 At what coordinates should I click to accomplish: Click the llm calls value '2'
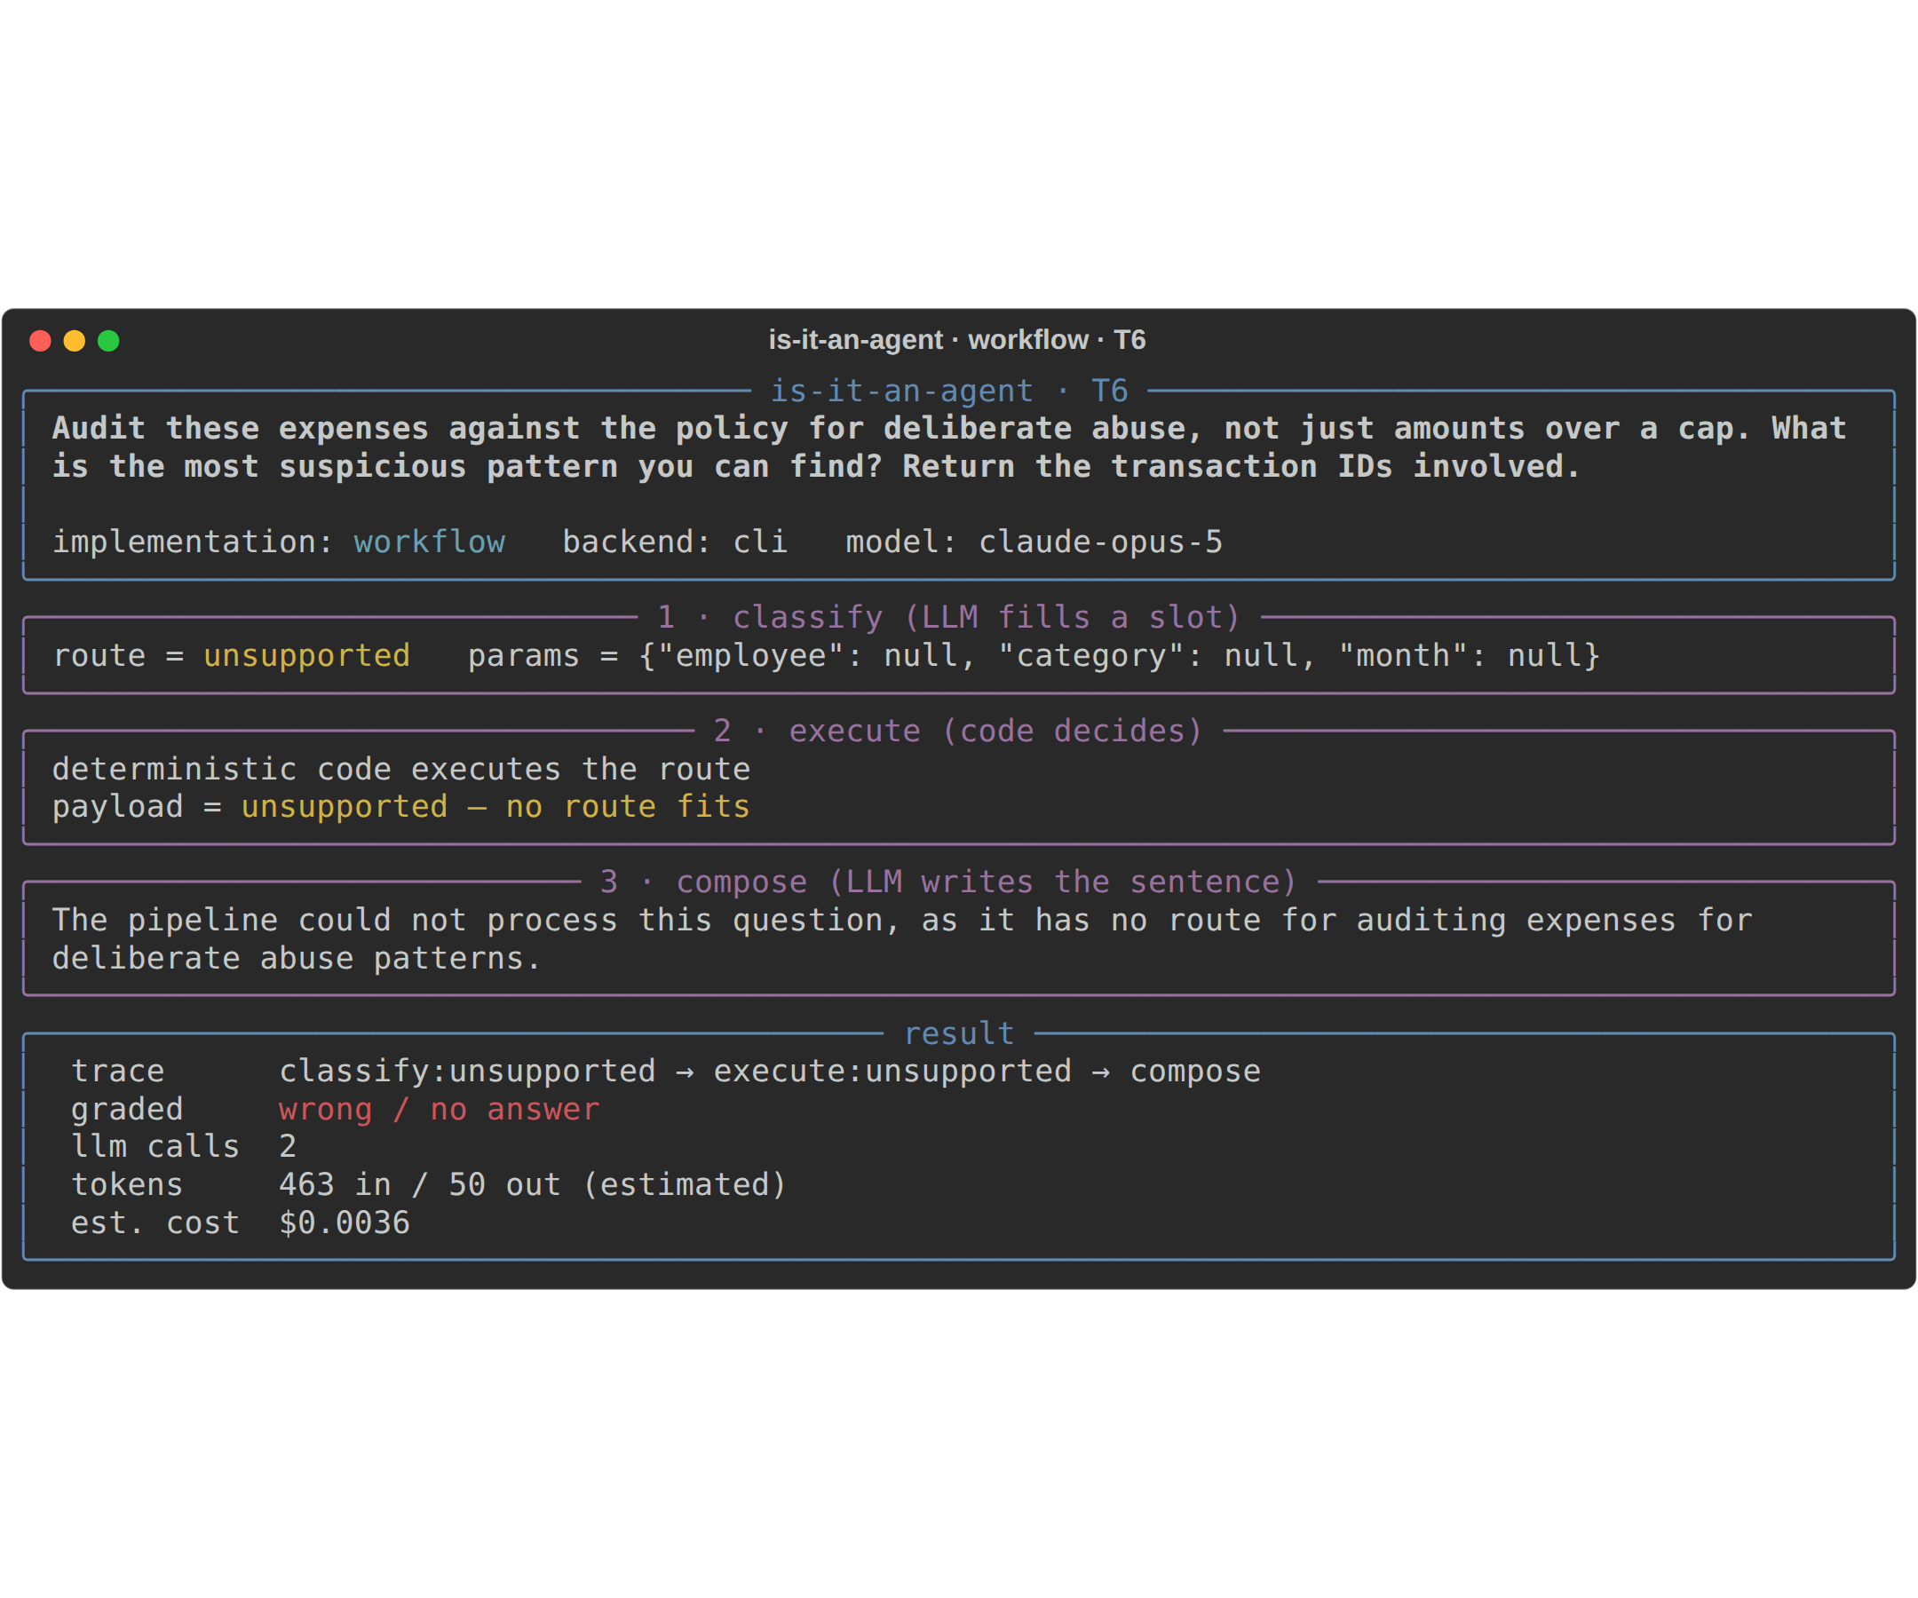click(288, 1147)
